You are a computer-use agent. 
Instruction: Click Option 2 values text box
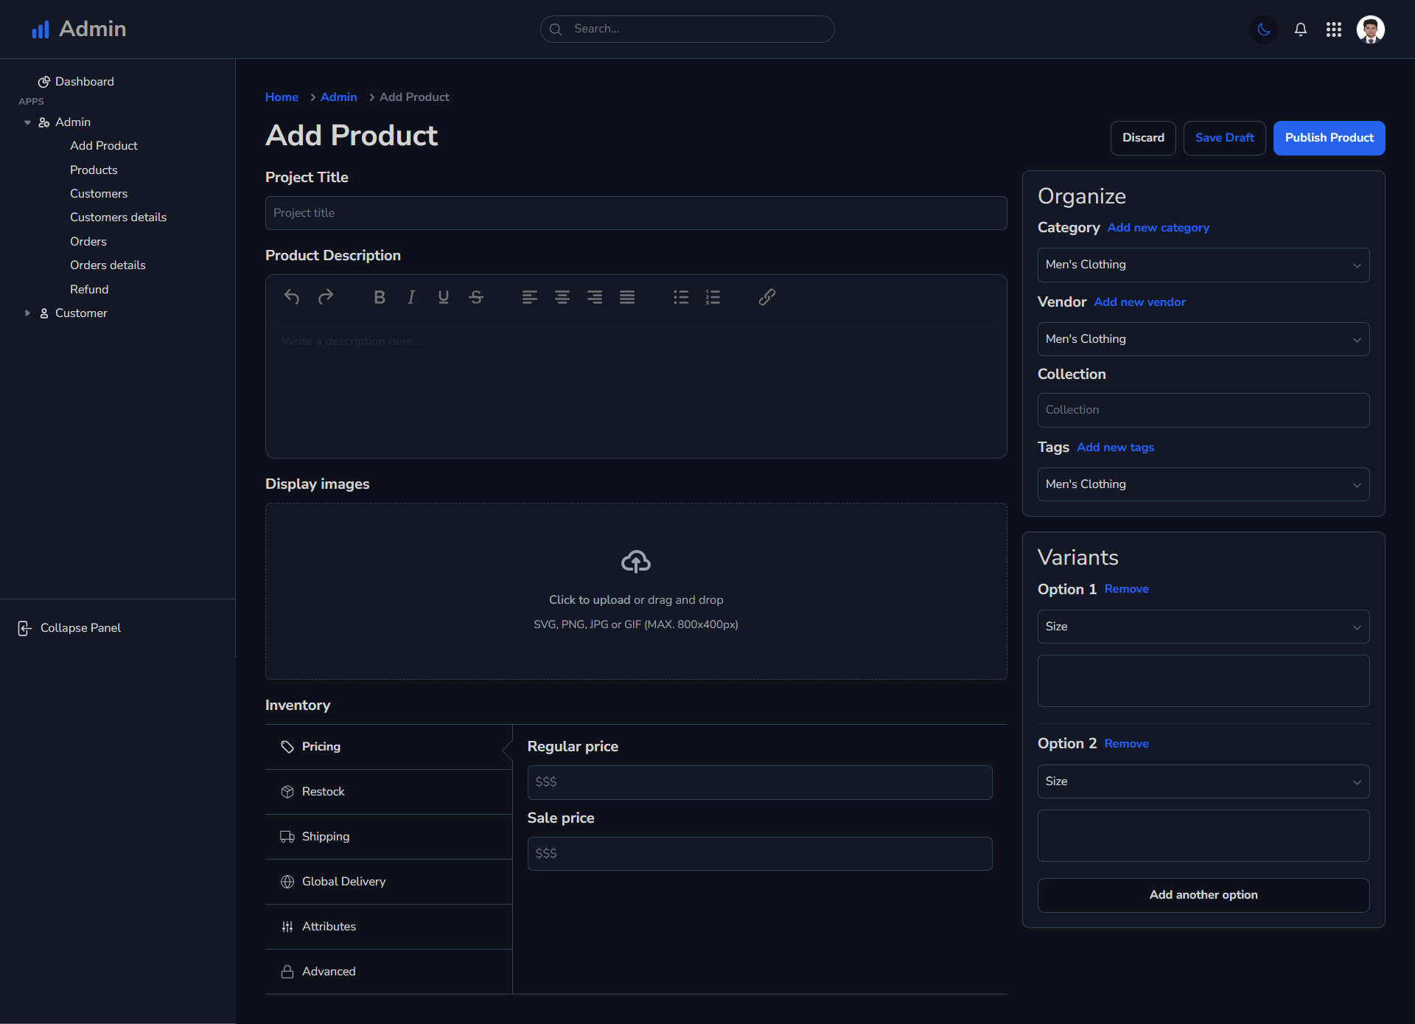point(1203,836)
